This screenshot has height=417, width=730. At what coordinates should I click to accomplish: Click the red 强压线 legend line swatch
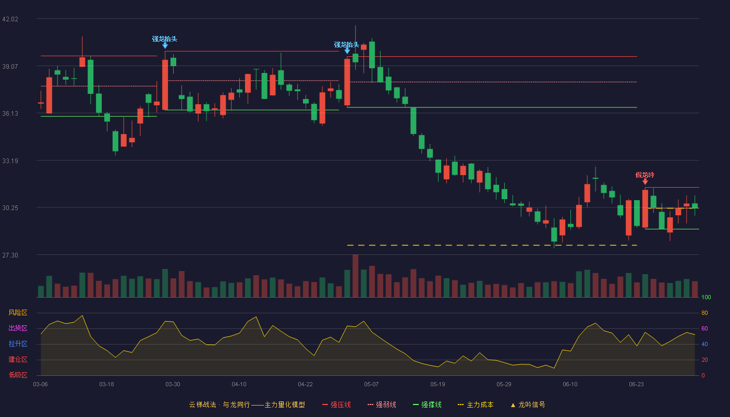coord(325,404)
